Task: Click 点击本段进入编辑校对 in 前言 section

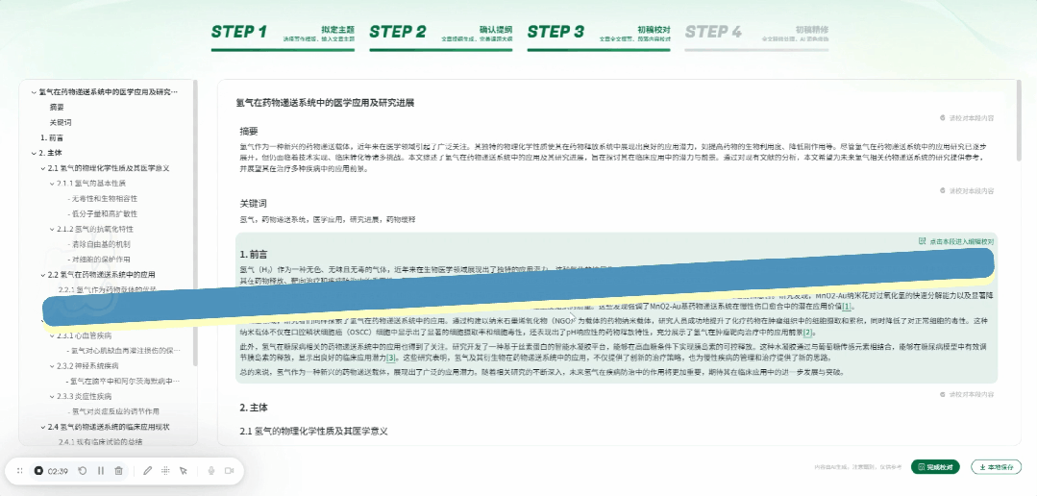Action: [956, 241]
